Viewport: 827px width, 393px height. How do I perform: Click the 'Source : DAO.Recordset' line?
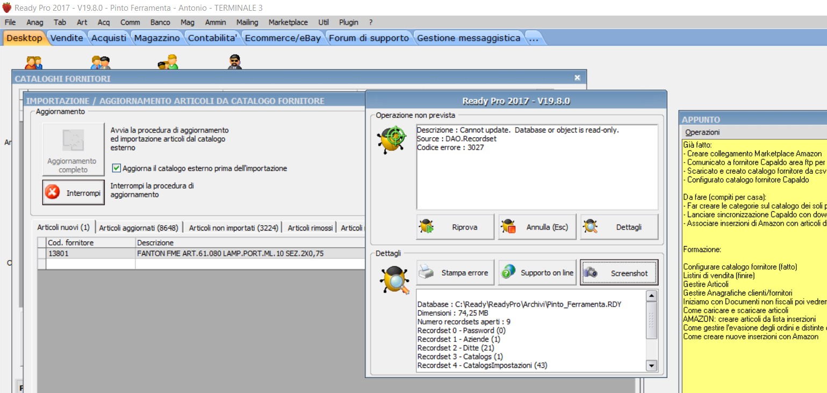[x=457, y=139]
